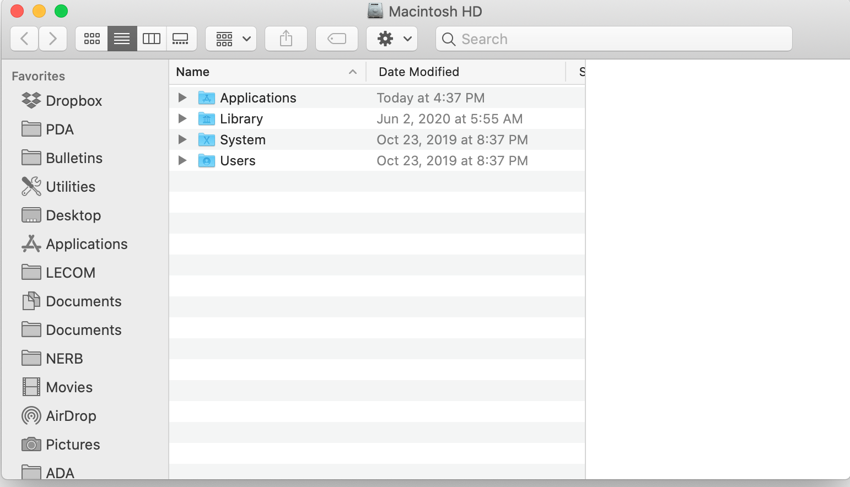Click the Favorites sidebar heading
This screenshot has width=850, height=487.
tap(39, 76)
